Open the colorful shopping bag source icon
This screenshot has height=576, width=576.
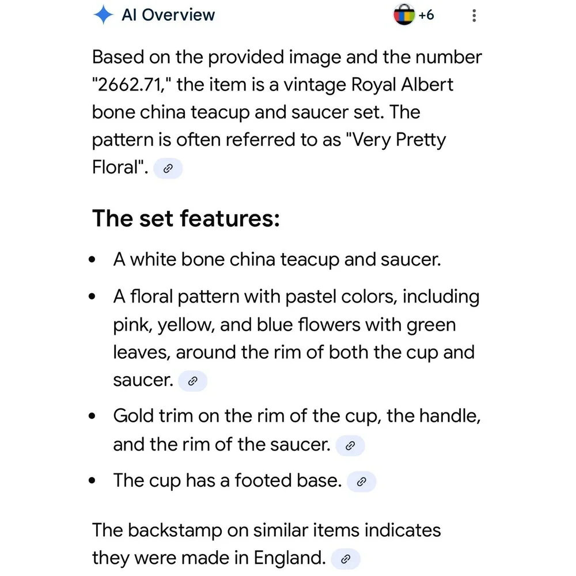tap(404, 15)
